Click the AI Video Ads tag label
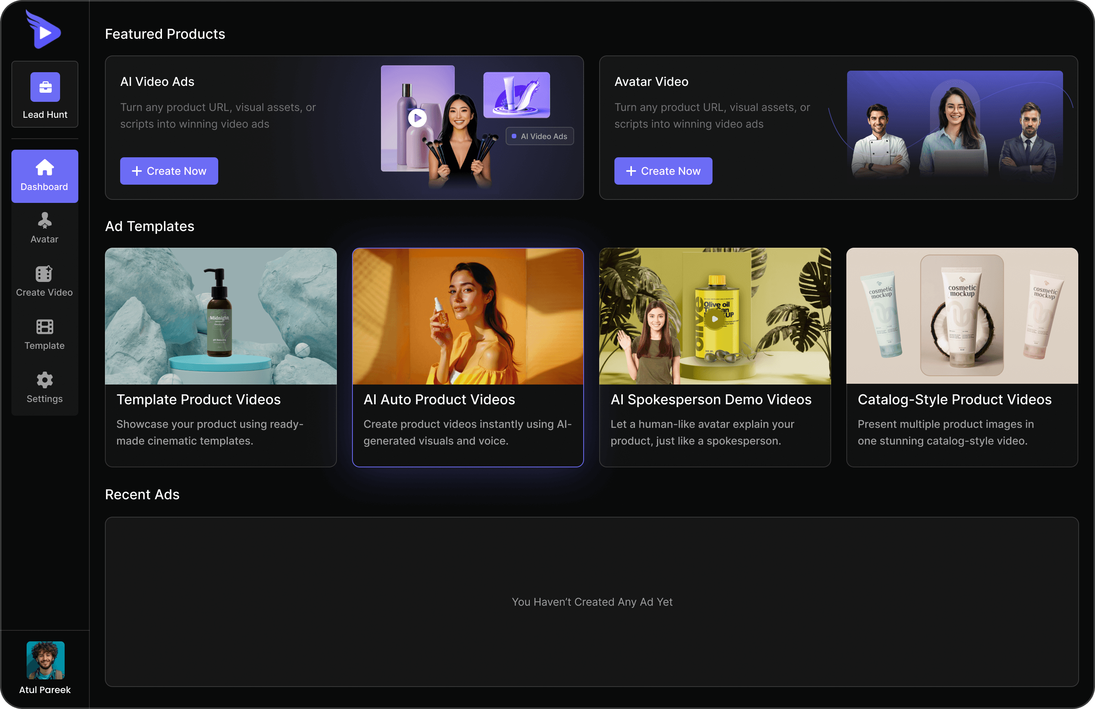 pos(540,136)
